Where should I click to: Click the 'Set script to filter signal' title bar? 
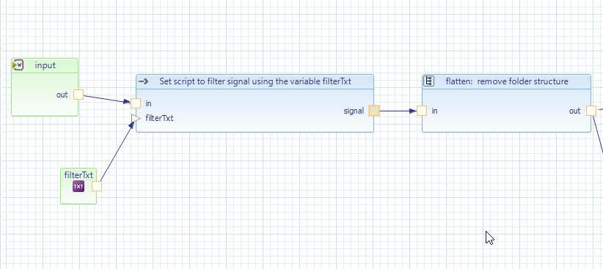[255, 81]
